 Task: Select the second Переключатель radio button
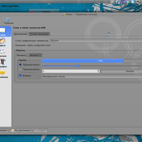pos(20,69)
